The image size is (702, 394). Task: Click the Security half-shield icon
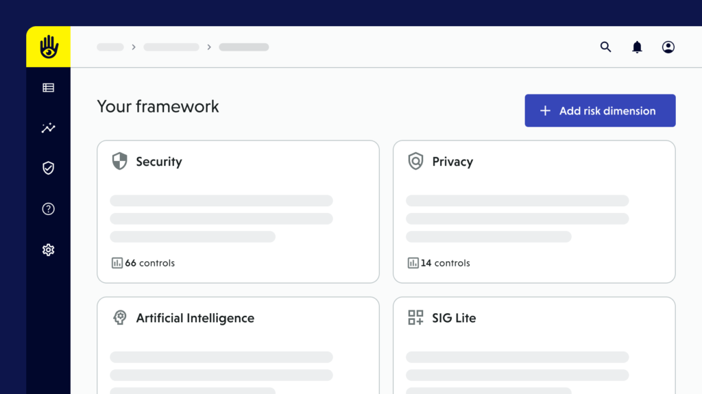pyautogui.click(x=120, y=162)
